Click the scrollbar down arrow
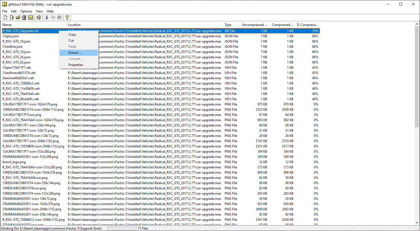 coord(417,223)
